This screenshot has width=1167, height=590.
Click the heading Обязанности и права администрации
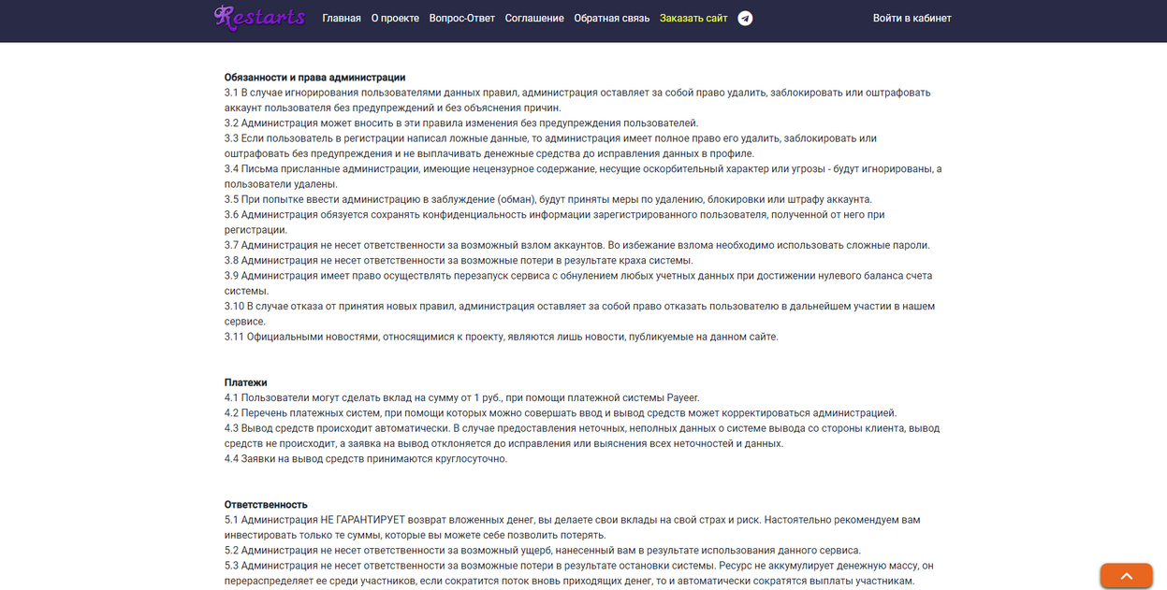pos(314,78)
